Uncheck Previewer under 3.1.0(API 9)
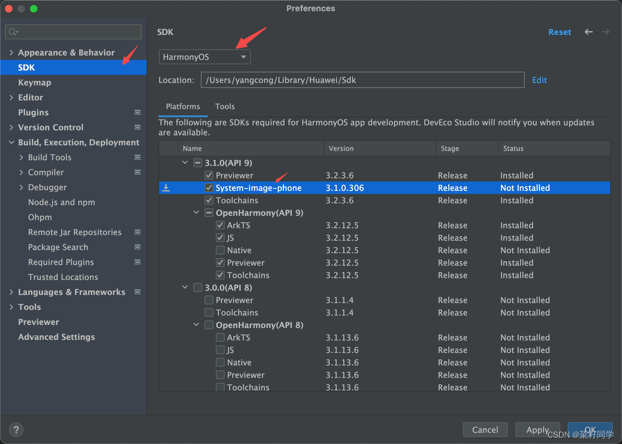 tap(209, 175)
